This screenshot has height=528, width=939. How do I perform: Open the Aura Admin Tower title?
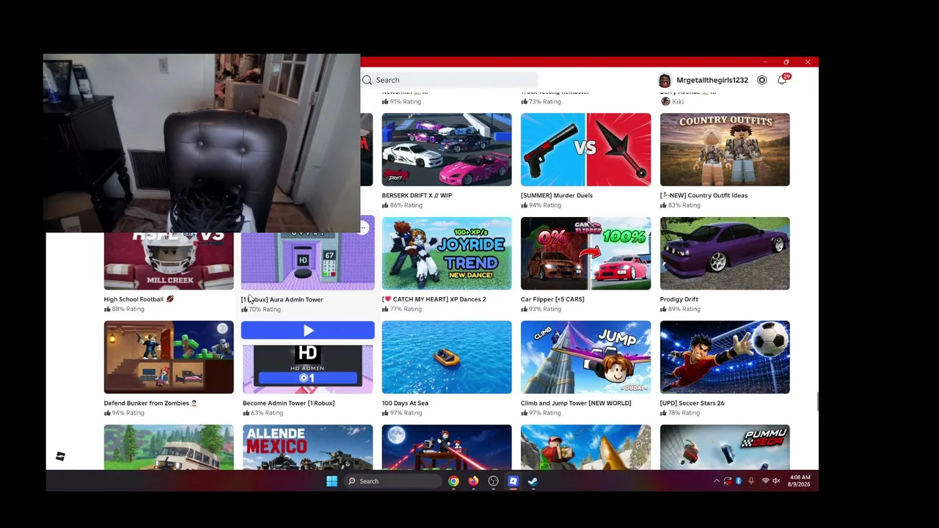(282, 299)
